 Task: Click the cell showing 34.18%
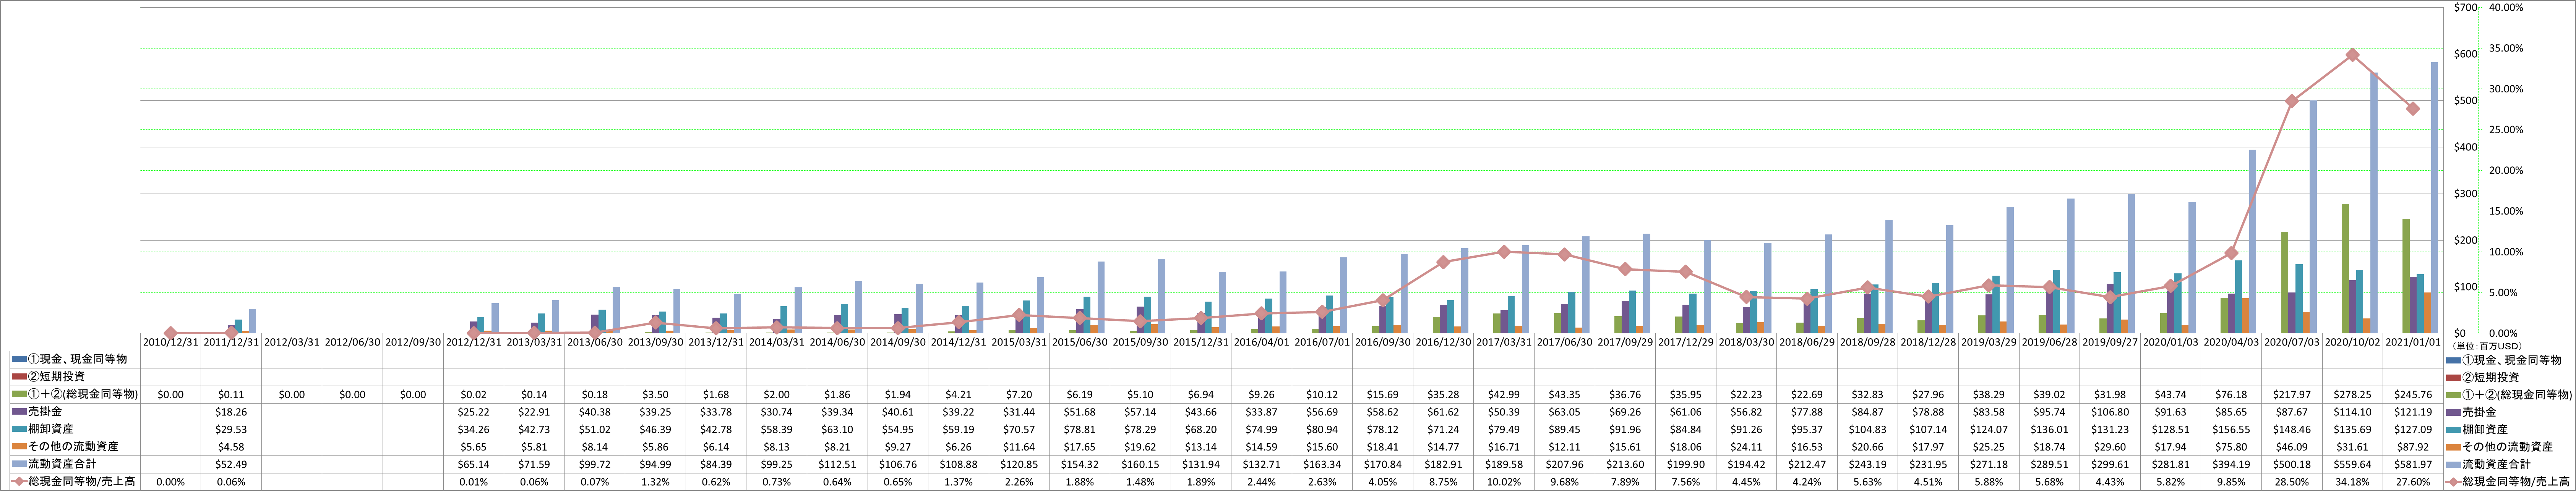2352,482
